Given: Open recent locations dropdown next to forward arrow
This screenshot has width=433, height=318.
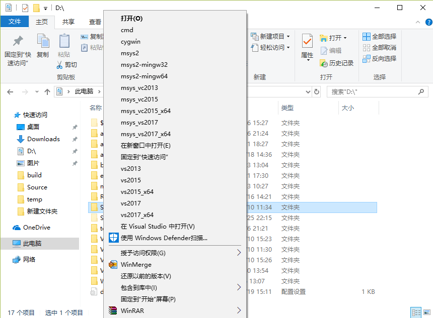Looking at the screenshot, I should [37, 92].
